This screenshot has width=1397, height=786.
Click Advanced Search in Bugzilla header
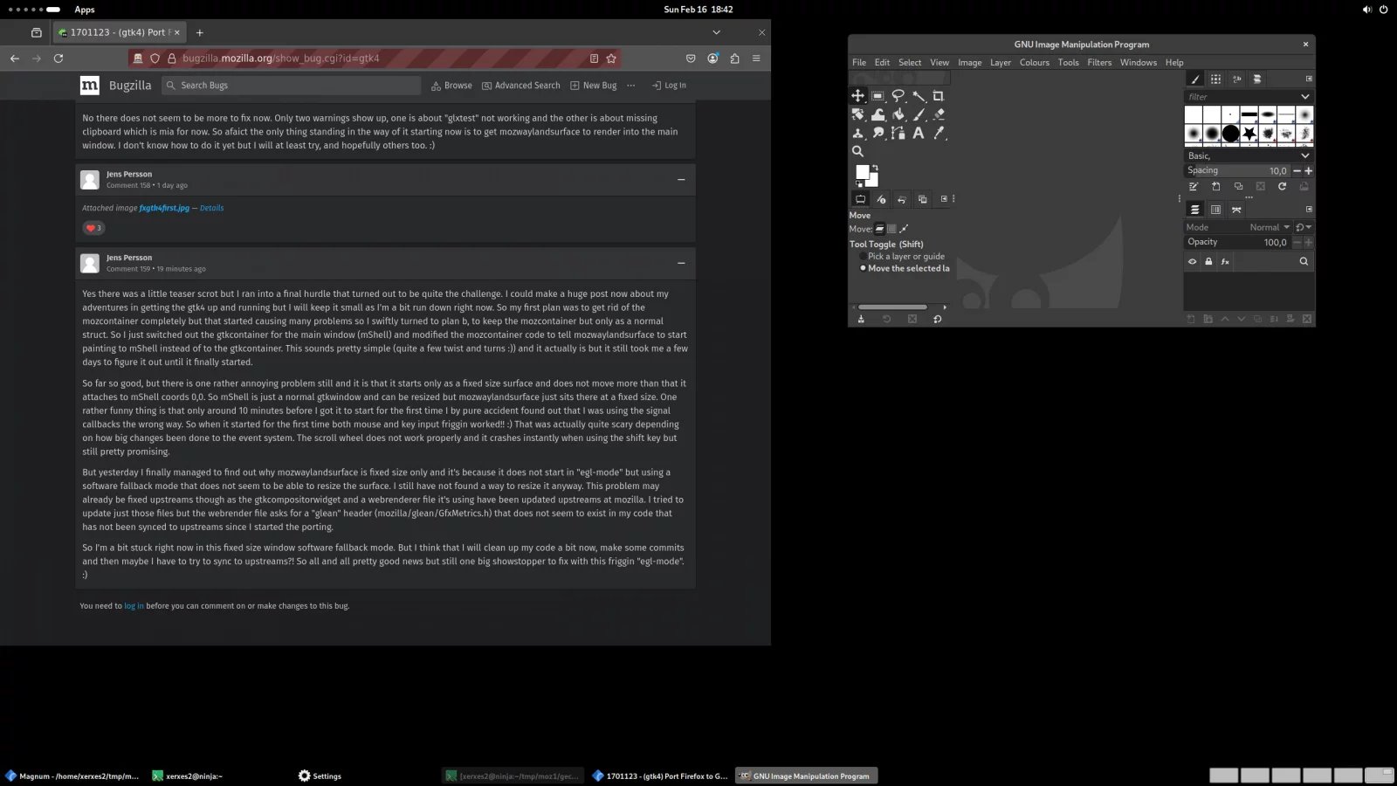tap(520, 86)
